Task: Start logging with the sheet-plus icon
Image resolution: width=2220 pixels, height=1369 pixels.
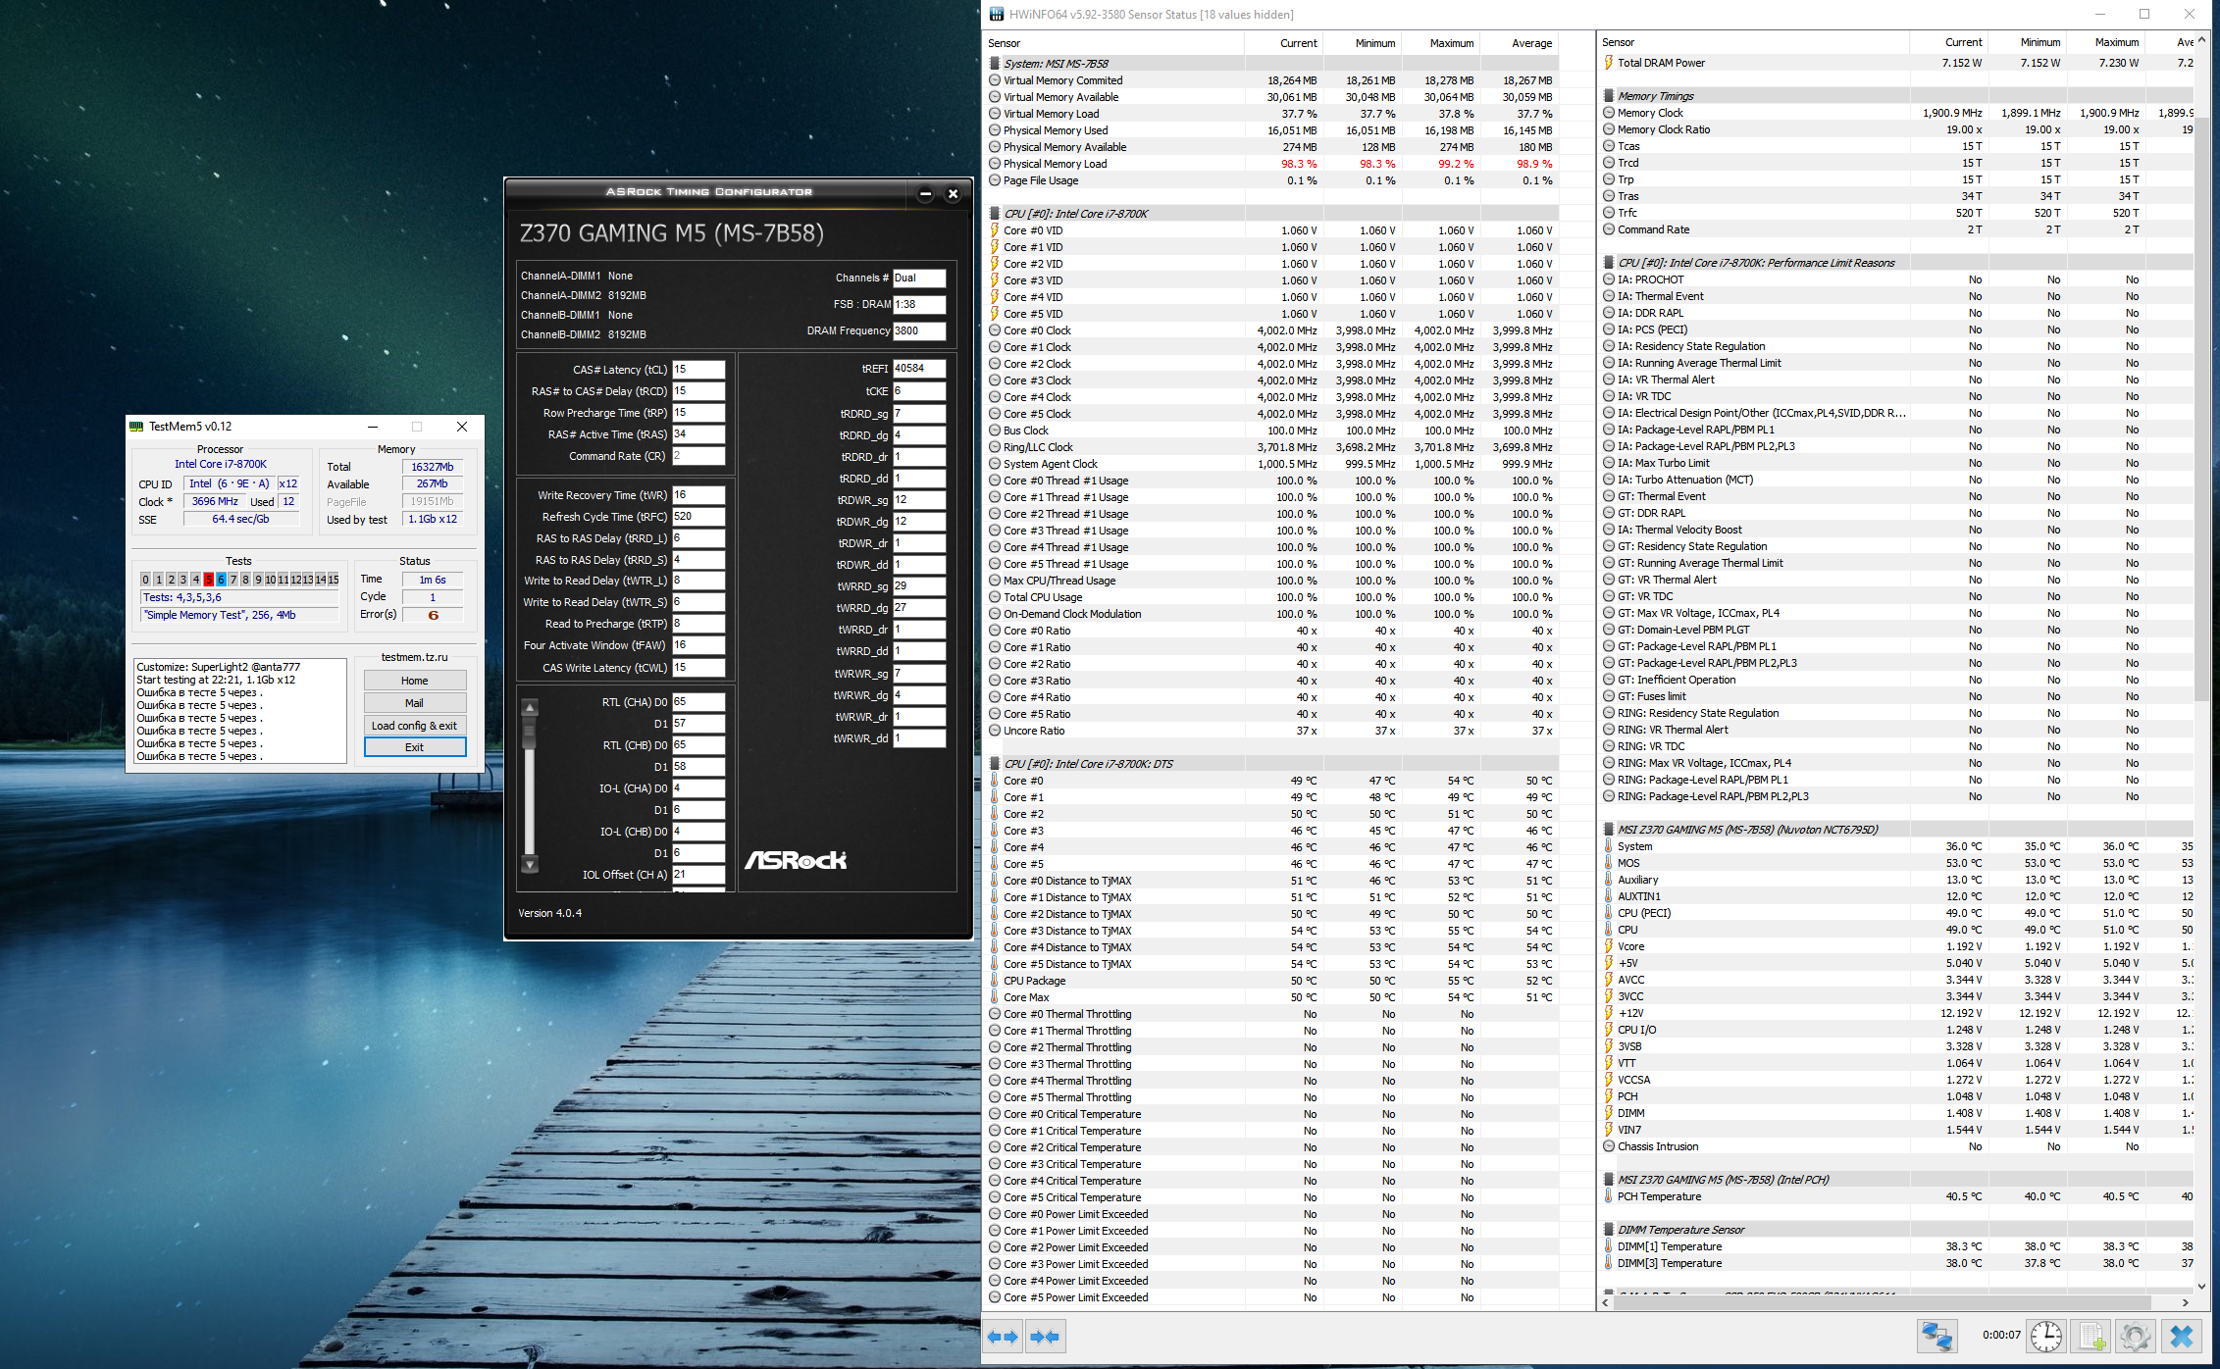Action: tap(2091, 1336)
